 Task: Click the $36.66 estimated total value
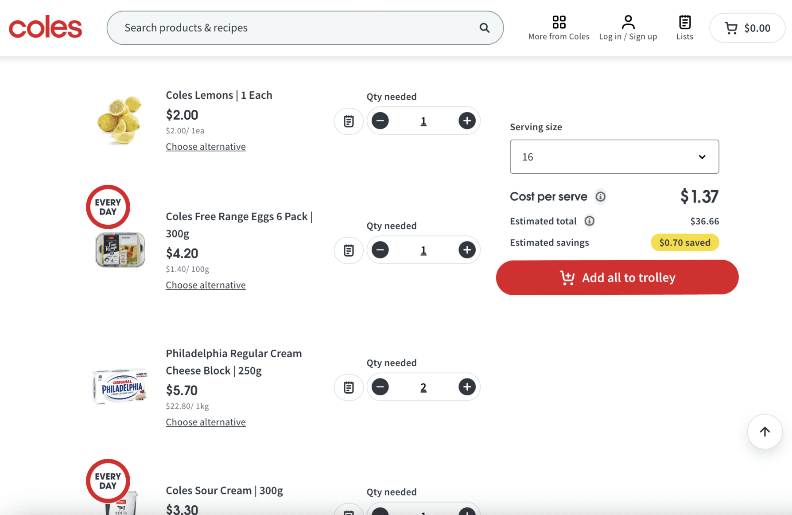704,221
